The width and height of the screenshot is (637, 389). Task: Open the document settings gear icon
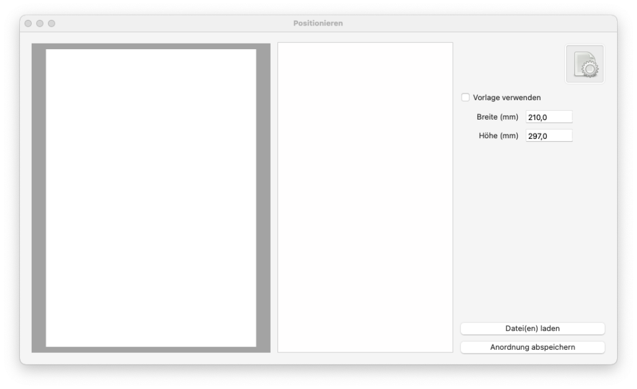[x=584, y=64]
